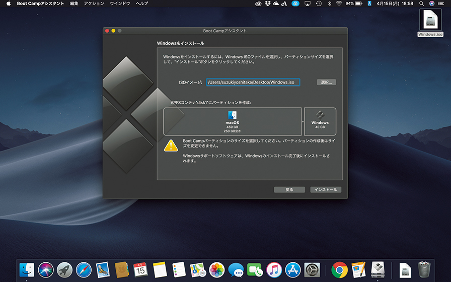Click the macOS partition Finder icon
451x282 pixels.
pyautogui.click(x=232, y=115)
